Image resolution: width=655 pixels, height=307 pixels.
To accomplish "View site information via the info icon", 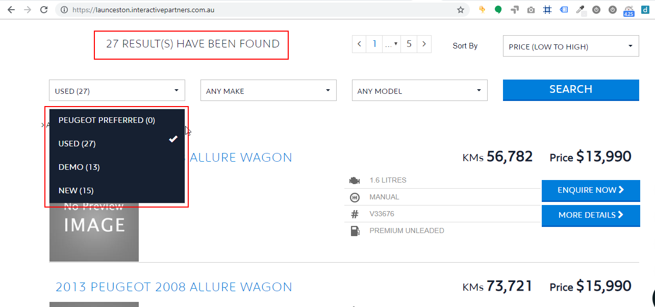I will click(x=64, y=10).
